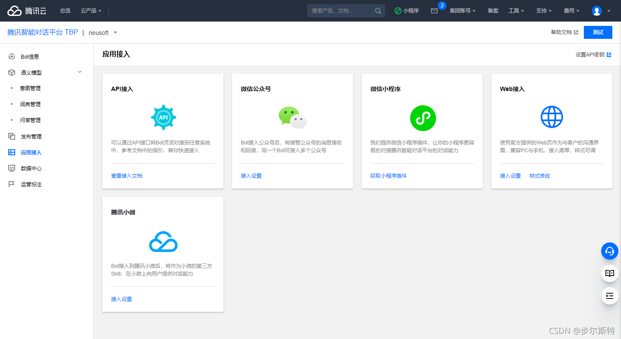Viewport: 621px width, 339px height.
Task: Click the 语义模型 cube icon
Action: point(12,72)
